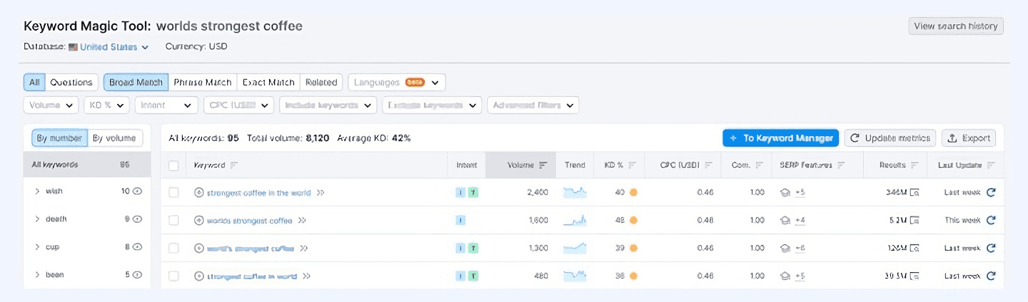
Task: Select all keywords header checkbox
Action: (173, 165)
